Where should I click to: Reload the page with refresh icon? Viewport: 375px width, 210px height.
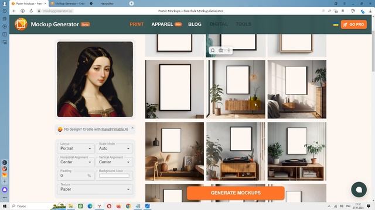[x=31, y=11]
